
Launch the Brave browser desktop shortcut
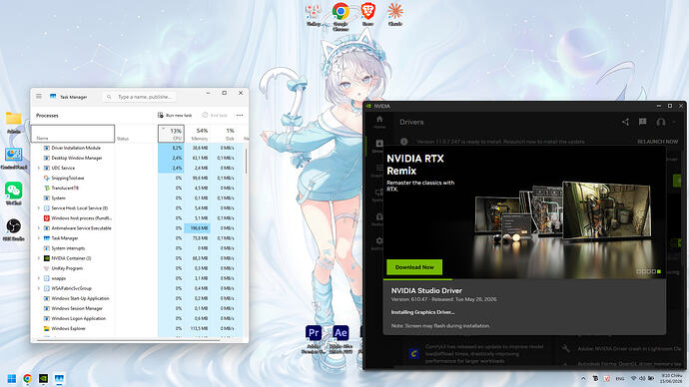367,14
